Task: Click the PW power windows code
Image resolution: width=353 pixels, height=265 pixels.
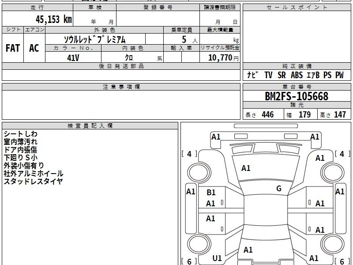Action: coord(339,75)
